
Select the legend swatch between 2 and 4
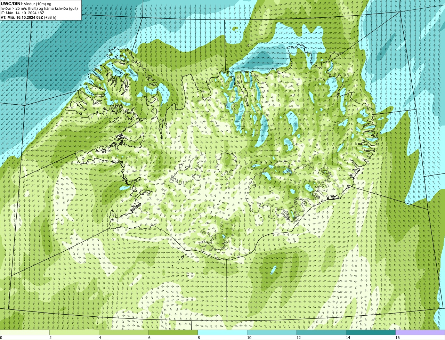coord(74,332)
